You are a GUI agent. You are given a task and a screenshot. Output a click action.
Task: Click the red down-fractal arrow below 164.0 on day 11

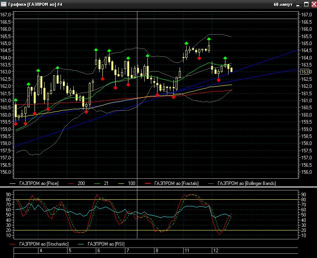point(199,58)
